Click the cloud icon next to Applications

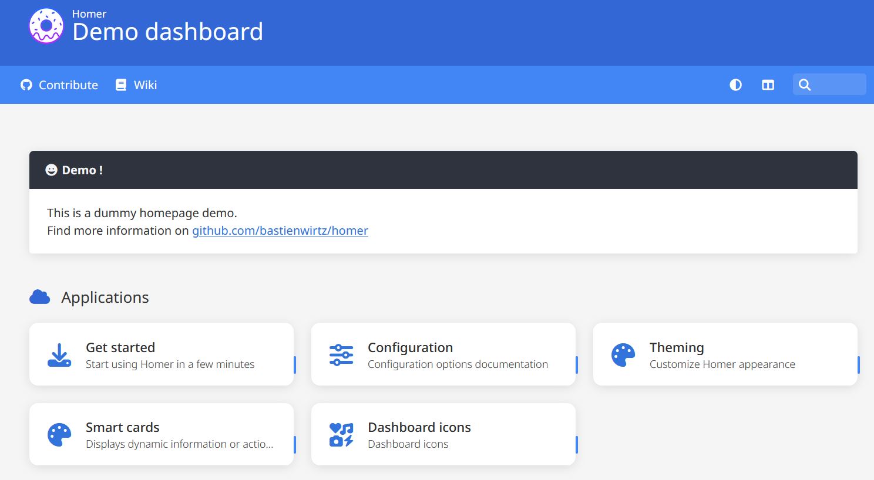pos(40,298)
